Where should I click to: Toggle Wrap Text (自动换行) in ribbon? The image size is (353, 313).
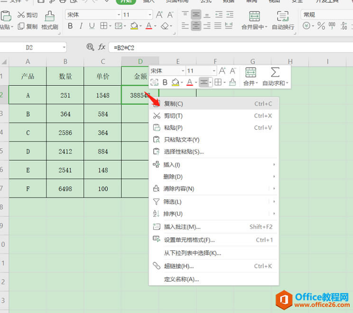coord(283,21)
